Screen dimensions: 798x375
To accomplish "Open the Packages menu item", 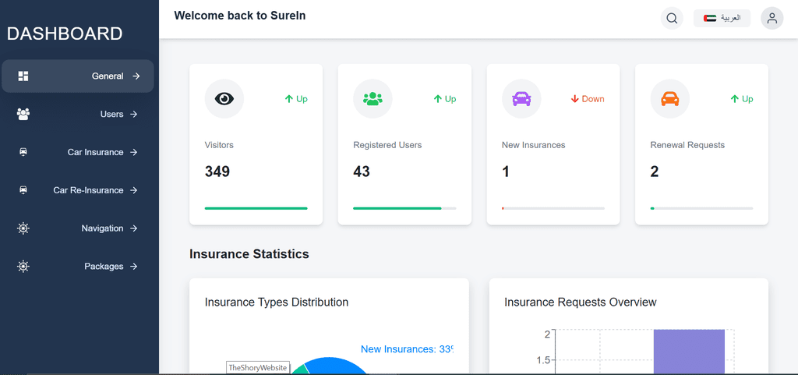I will coord(78,266).
